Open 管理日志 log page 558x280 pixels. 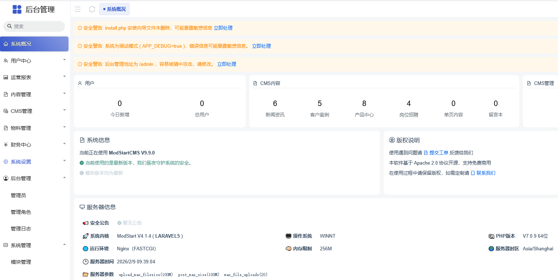(21, 229)
